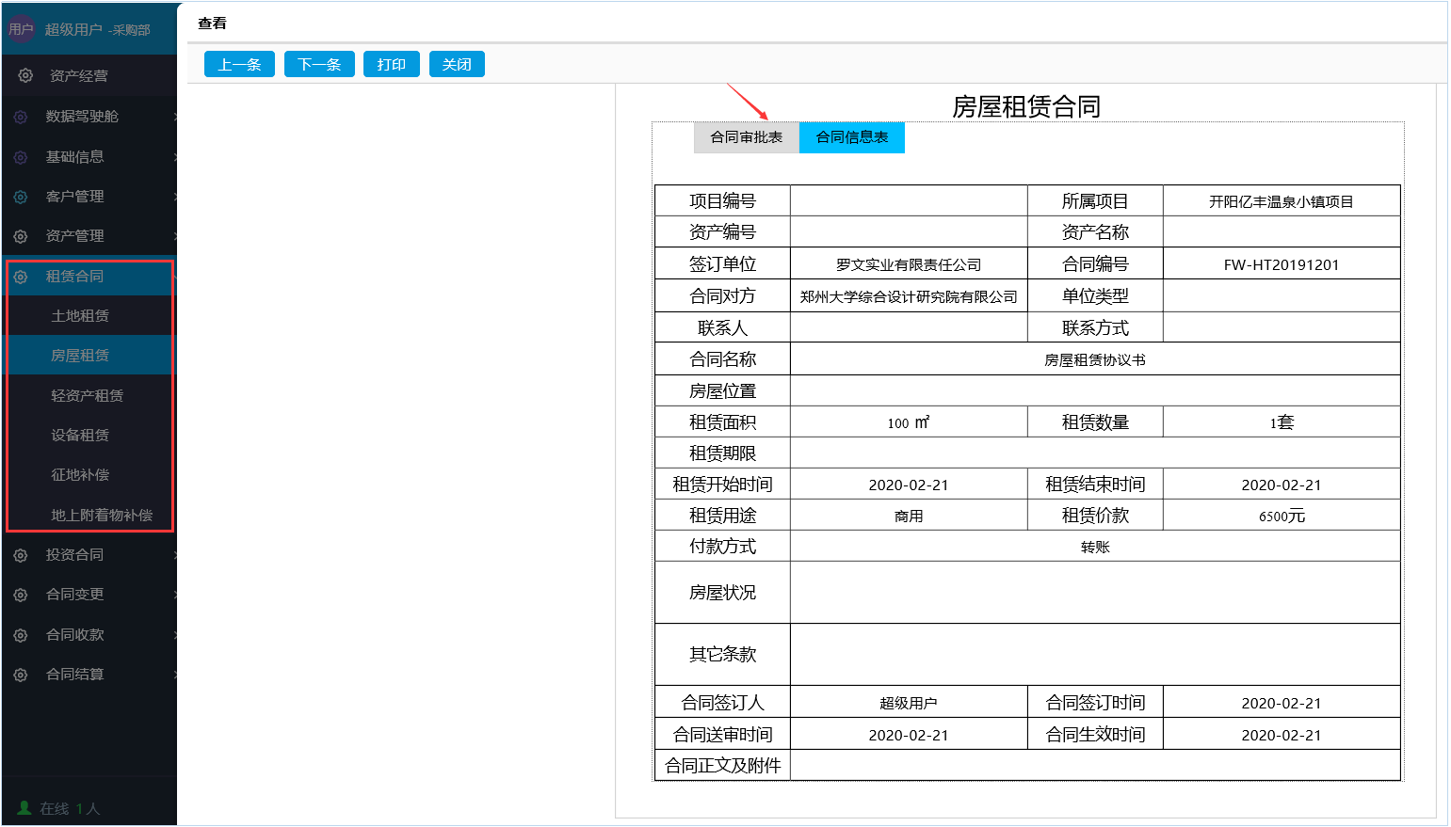Go to previous record with 上一条
This screenshot has height=827, width=1451.
coord(239,64)
